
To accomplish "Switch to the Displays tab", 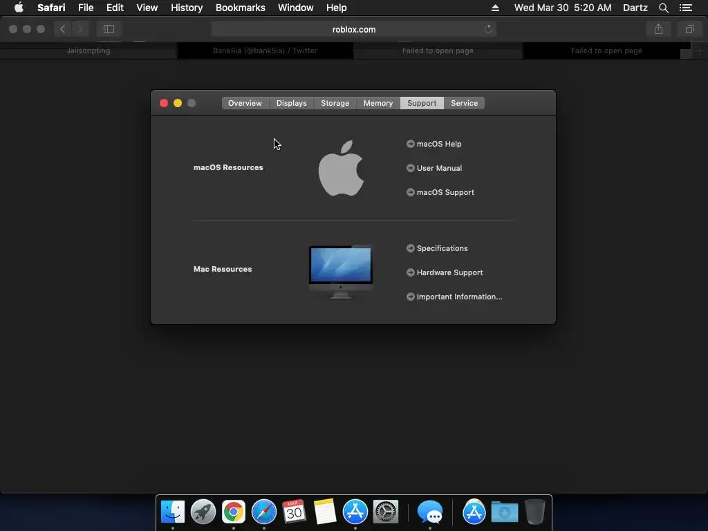I will pos(292,103).
